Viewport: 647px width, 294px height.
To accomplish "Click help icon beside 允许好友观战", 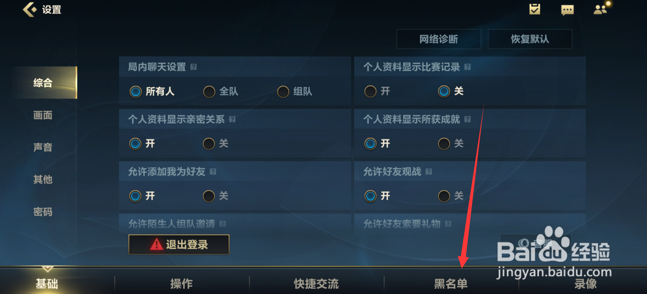I will coord(429,172).
